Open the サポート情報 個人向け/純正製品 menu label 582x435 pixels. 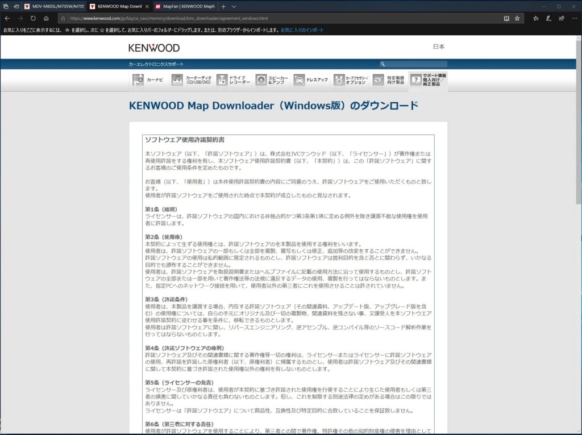(x=434, y=80)
